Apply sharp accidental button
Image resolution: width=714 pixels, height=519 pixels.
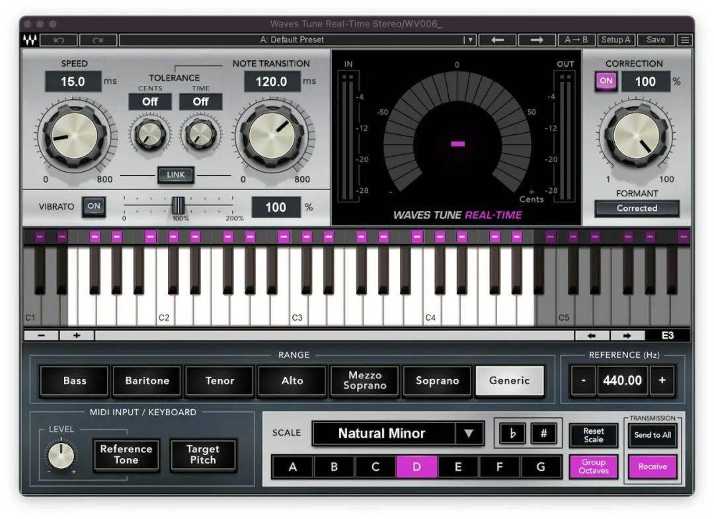click(x=543, y=433)
